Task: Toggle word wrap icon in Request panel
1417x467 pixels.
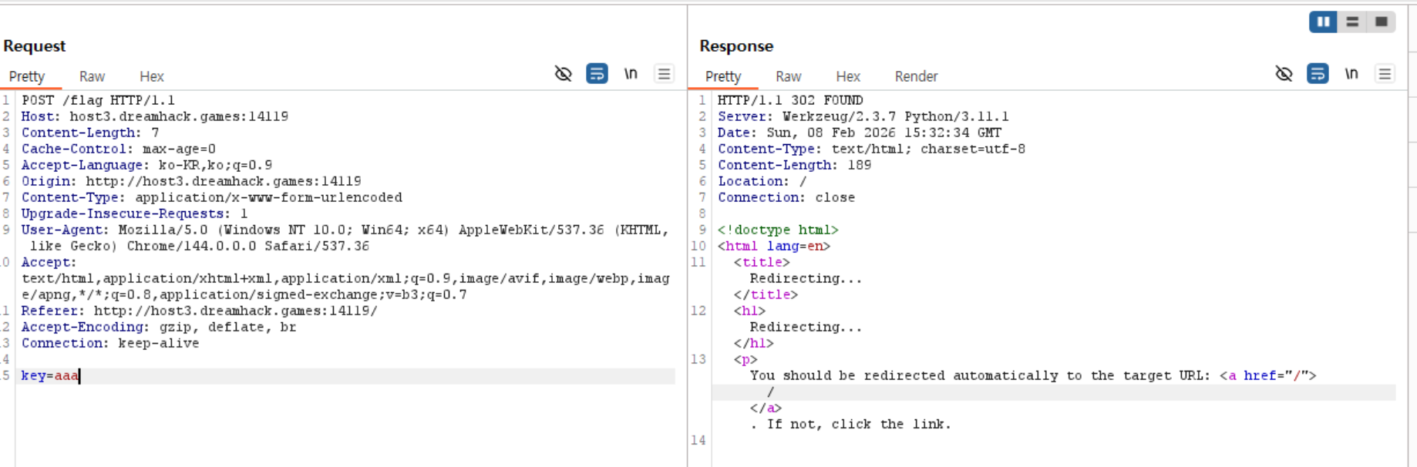Action: point(597,74)
